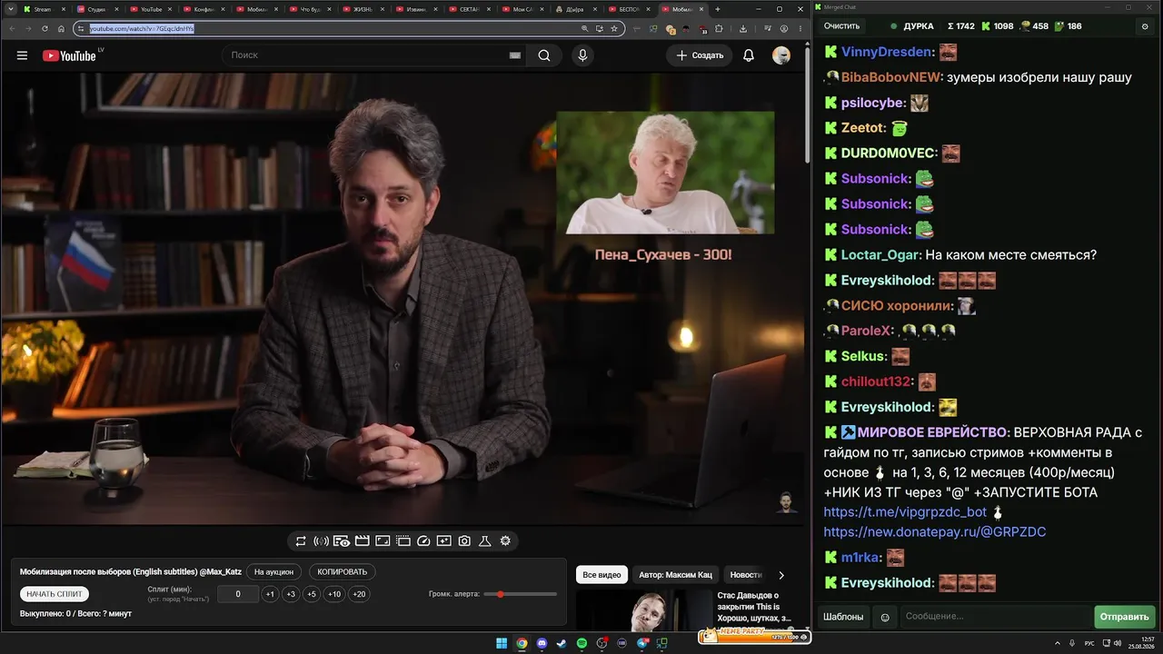Go to the YouTube home logo

69,55
